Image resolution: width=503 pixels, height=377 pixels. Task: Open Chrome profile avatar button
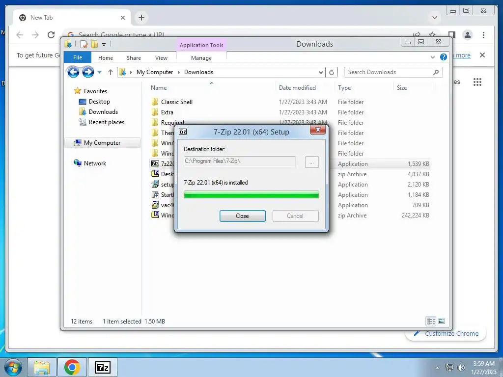pyautogui.click(x=468, y=35)
